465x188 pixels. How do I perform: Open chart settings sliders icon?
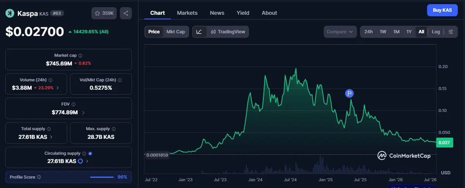(451, 32)
